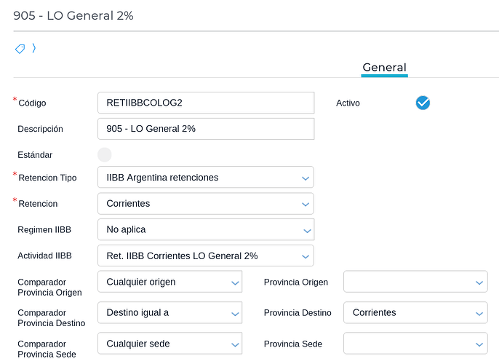Expand Comparador Provincia Destino dropdown

click(169, 313)
